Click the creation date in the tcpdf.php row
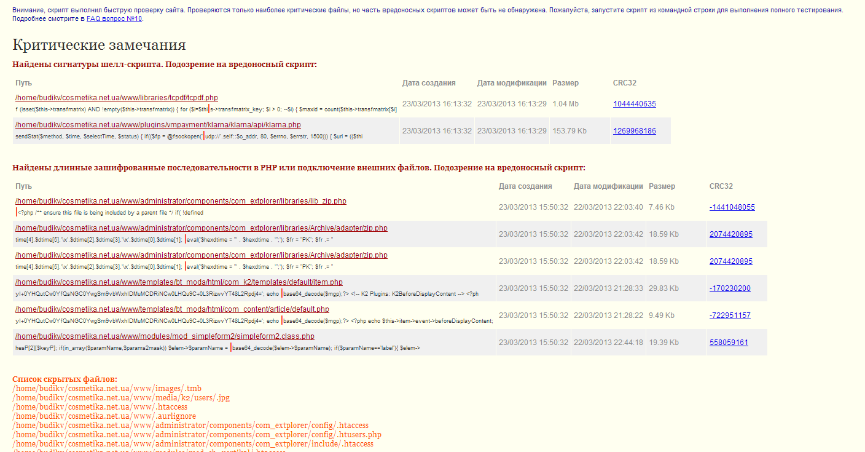865x452 pixels. tap(437, 104)
